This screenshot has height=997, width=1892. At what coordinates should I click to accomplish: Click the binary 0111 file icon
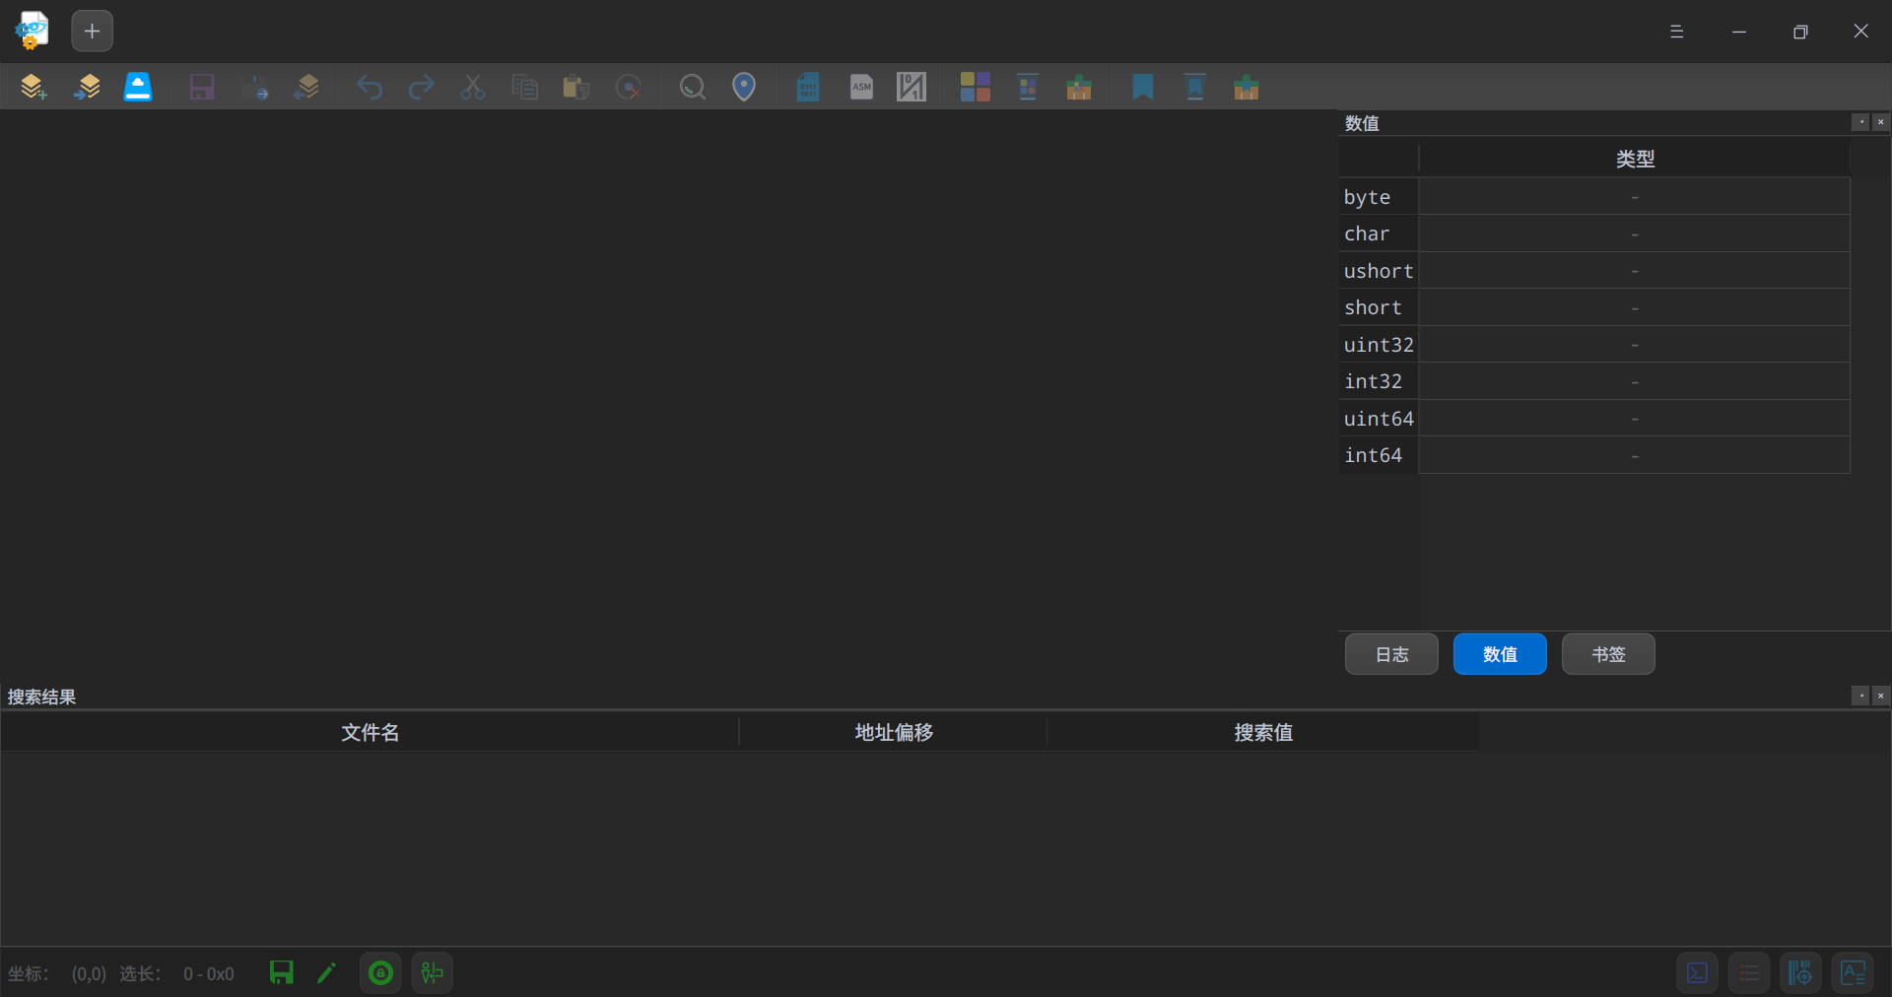click(x=808, y=87)
